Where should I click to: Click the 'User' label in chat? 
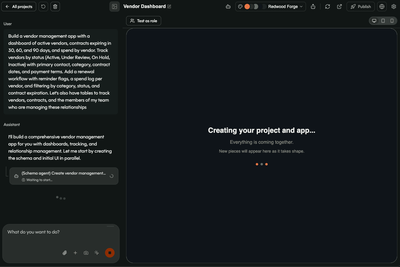8,24
